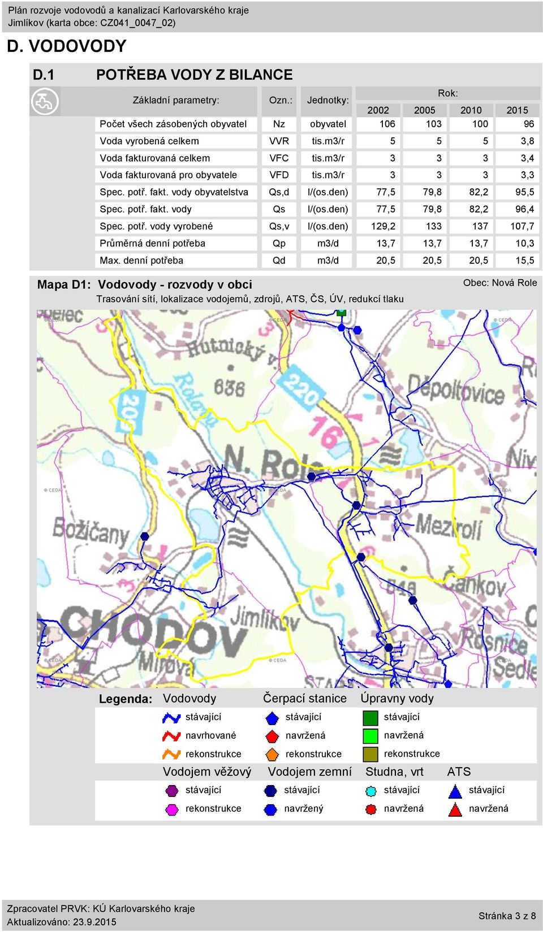Click the Legenda label

pos(126,699)
